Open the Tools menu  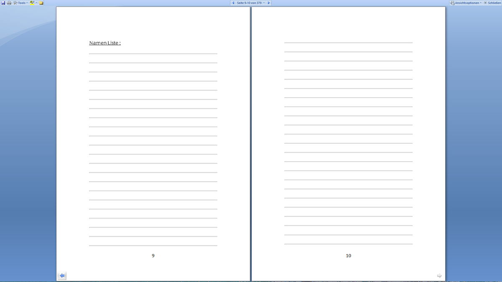21,3
